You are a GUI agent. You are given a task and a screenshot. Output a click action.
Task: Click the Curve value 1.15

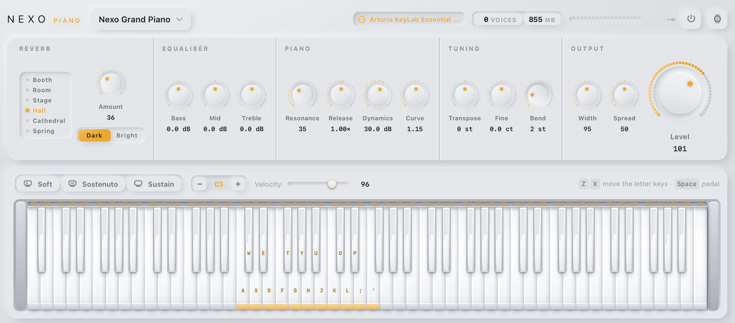415,129
